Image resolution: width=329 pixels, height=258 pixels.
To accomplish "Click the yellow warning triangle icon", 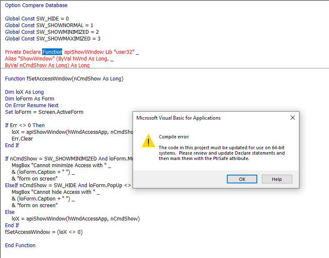I will coord(148,141).
